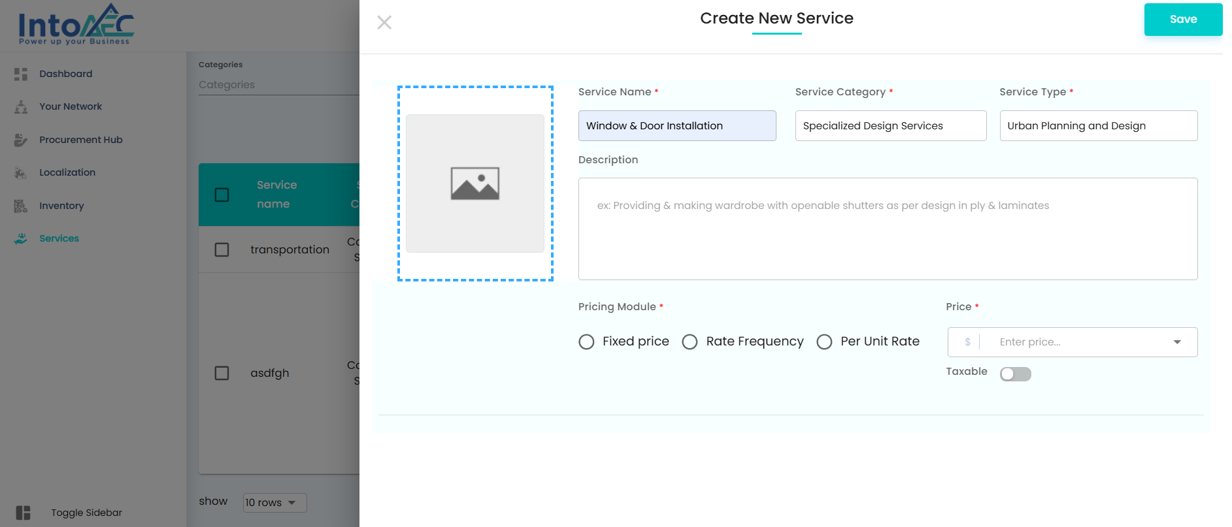This screenshot has height=527, width=1232.
Task: Expand the price dropdown arrow
Action: tap(1177, 342)
